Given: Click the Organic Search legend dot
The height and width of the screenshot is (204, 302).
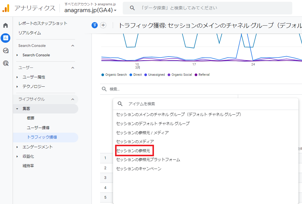Looking at the screenshot, I should 103,75.
